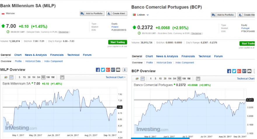This screenshot has height=139, width=257.
Task: Share MILP overview on StockTwits
Action: [x=113, y=70]
